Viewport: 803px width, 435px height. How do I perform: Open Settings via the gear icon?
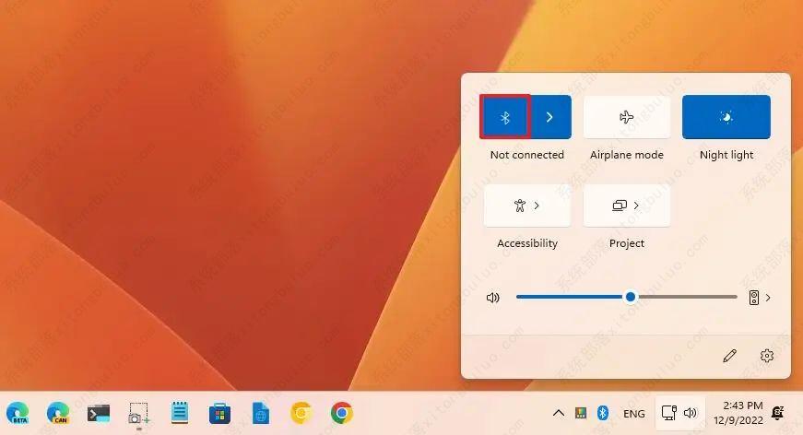[767, 356]
